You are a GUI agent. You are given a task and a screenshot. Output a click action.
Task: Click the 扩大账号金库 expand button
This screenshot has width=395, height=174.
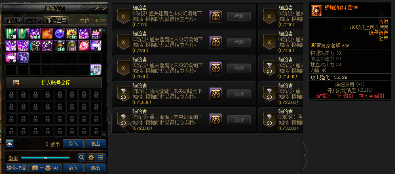tap(54, 83)
